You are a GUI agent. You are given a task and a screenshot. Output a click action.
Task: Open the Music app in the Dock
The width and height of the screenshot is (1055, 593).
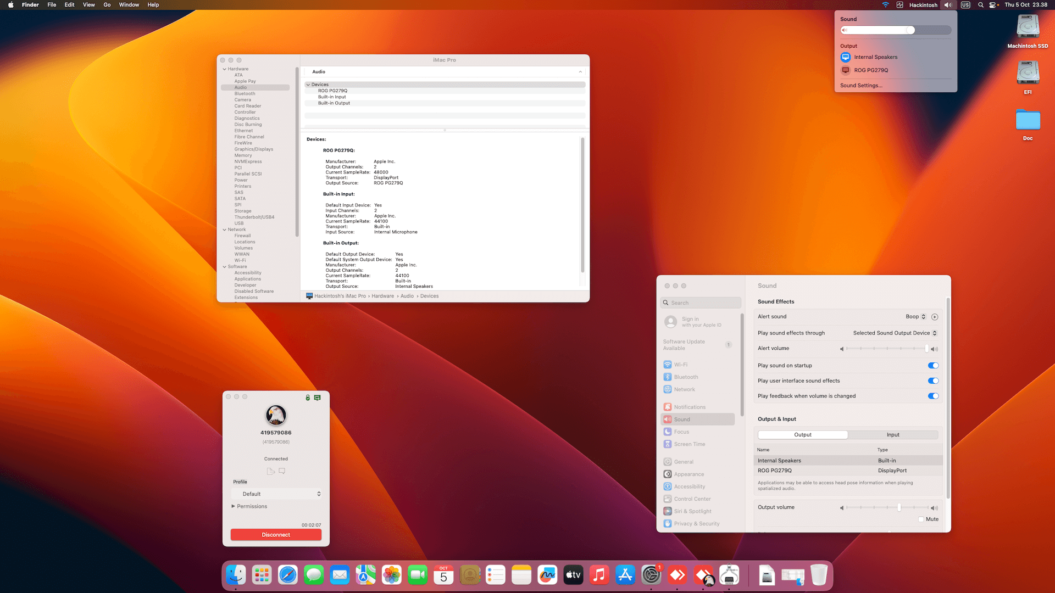(x=599, y=575)
